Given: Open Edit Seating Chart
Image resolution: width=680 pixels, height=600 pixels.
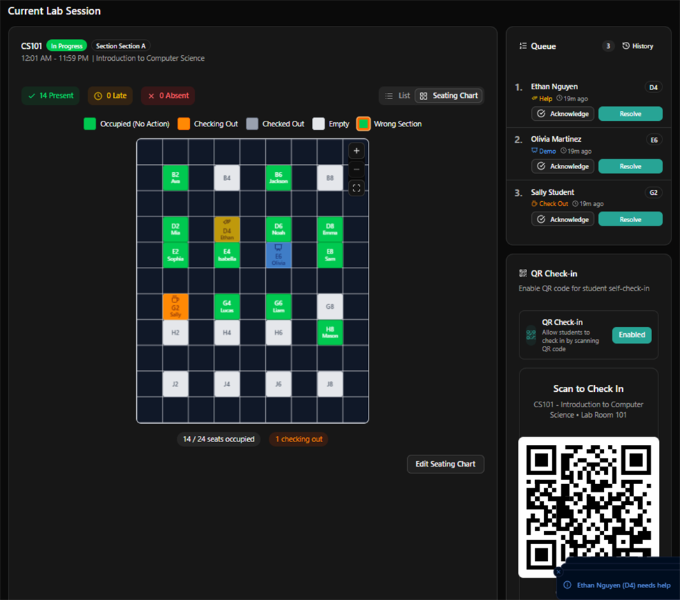Looking at the screenshot, I should 445,464.
